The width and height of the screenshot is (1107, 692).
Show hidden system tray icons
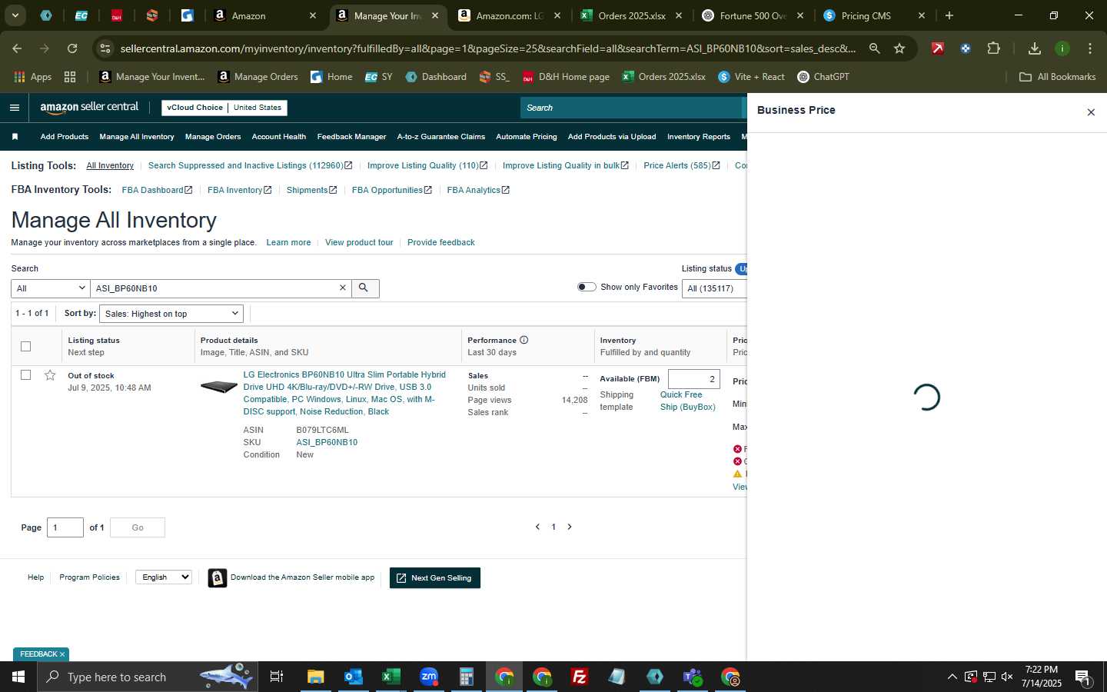tap(952, 677)
